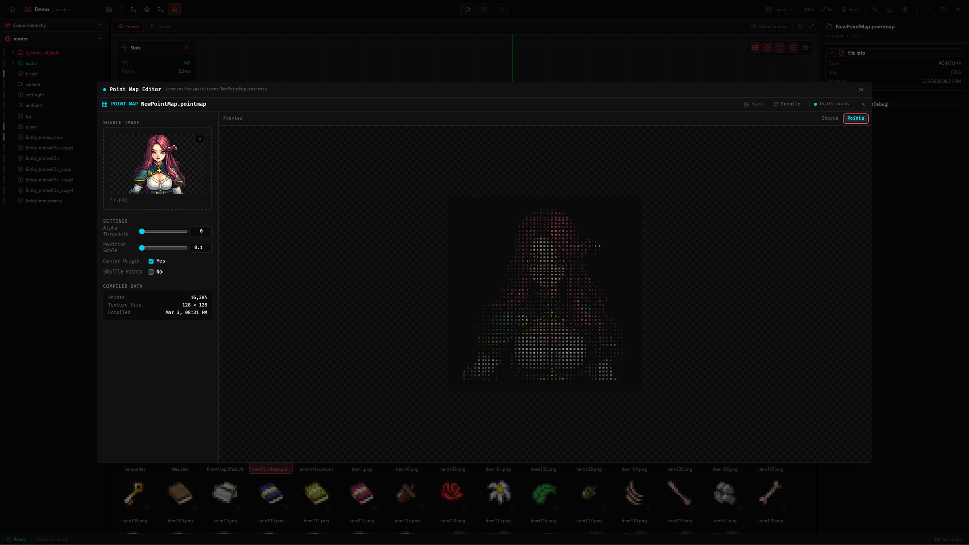Click the download icon in top bar
Viewport: 969px width, 545px height.
point(890,9)
